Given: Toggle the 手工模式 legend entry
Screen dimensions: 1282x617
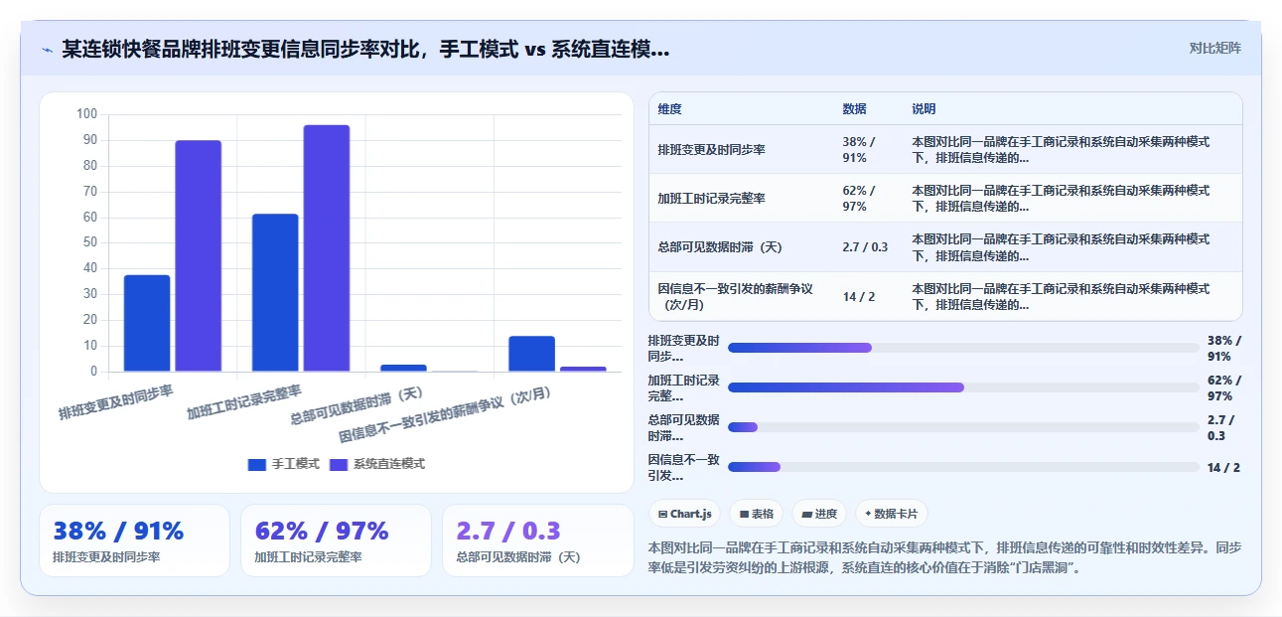Looking at the screenshot, I should pos(283,464).
